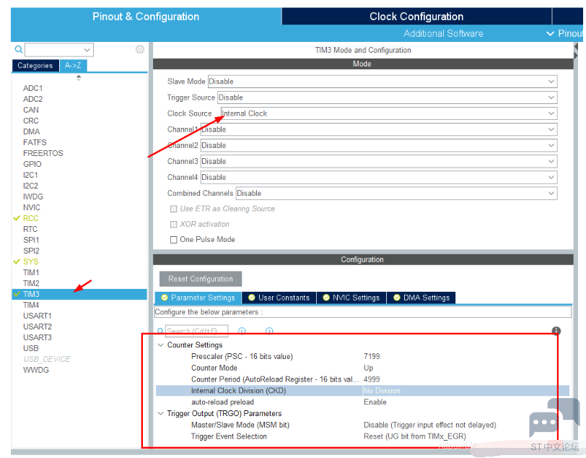586x458 pixels.
Task: Click the sort arrows above ADC1
Action: pyautogui.click(x=79, y=77)
